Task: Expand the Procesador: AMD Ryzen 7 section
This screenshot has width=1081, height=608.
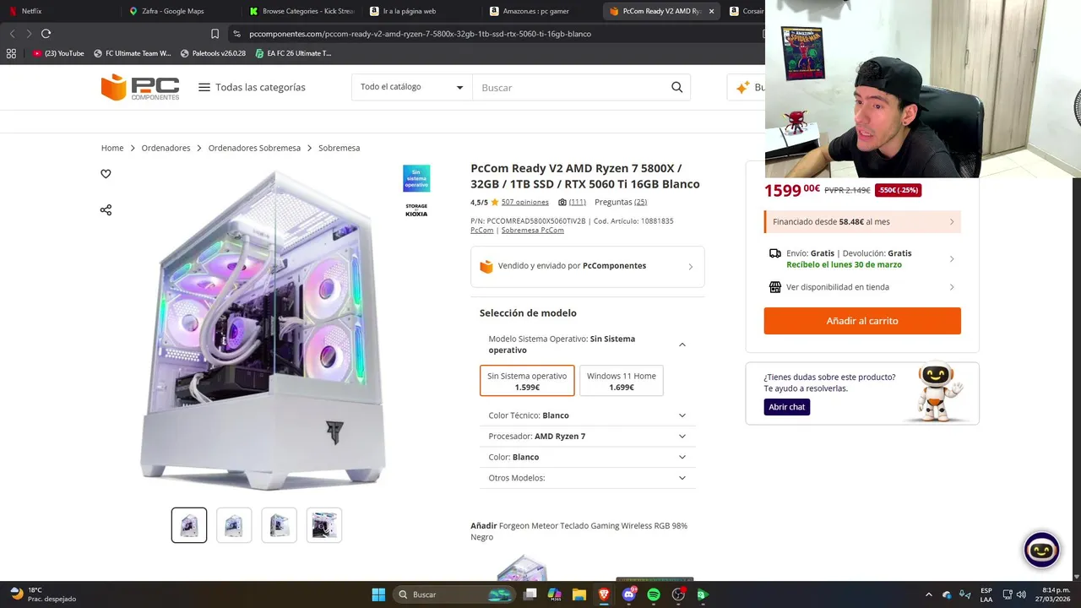Action: coord(588,437)
